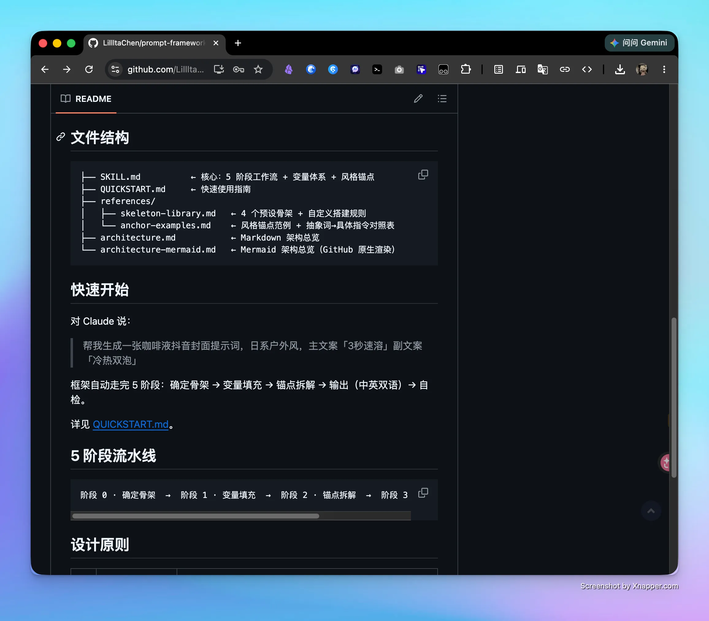
Task: Open the profile avatar menu
Action: [642, 70]
